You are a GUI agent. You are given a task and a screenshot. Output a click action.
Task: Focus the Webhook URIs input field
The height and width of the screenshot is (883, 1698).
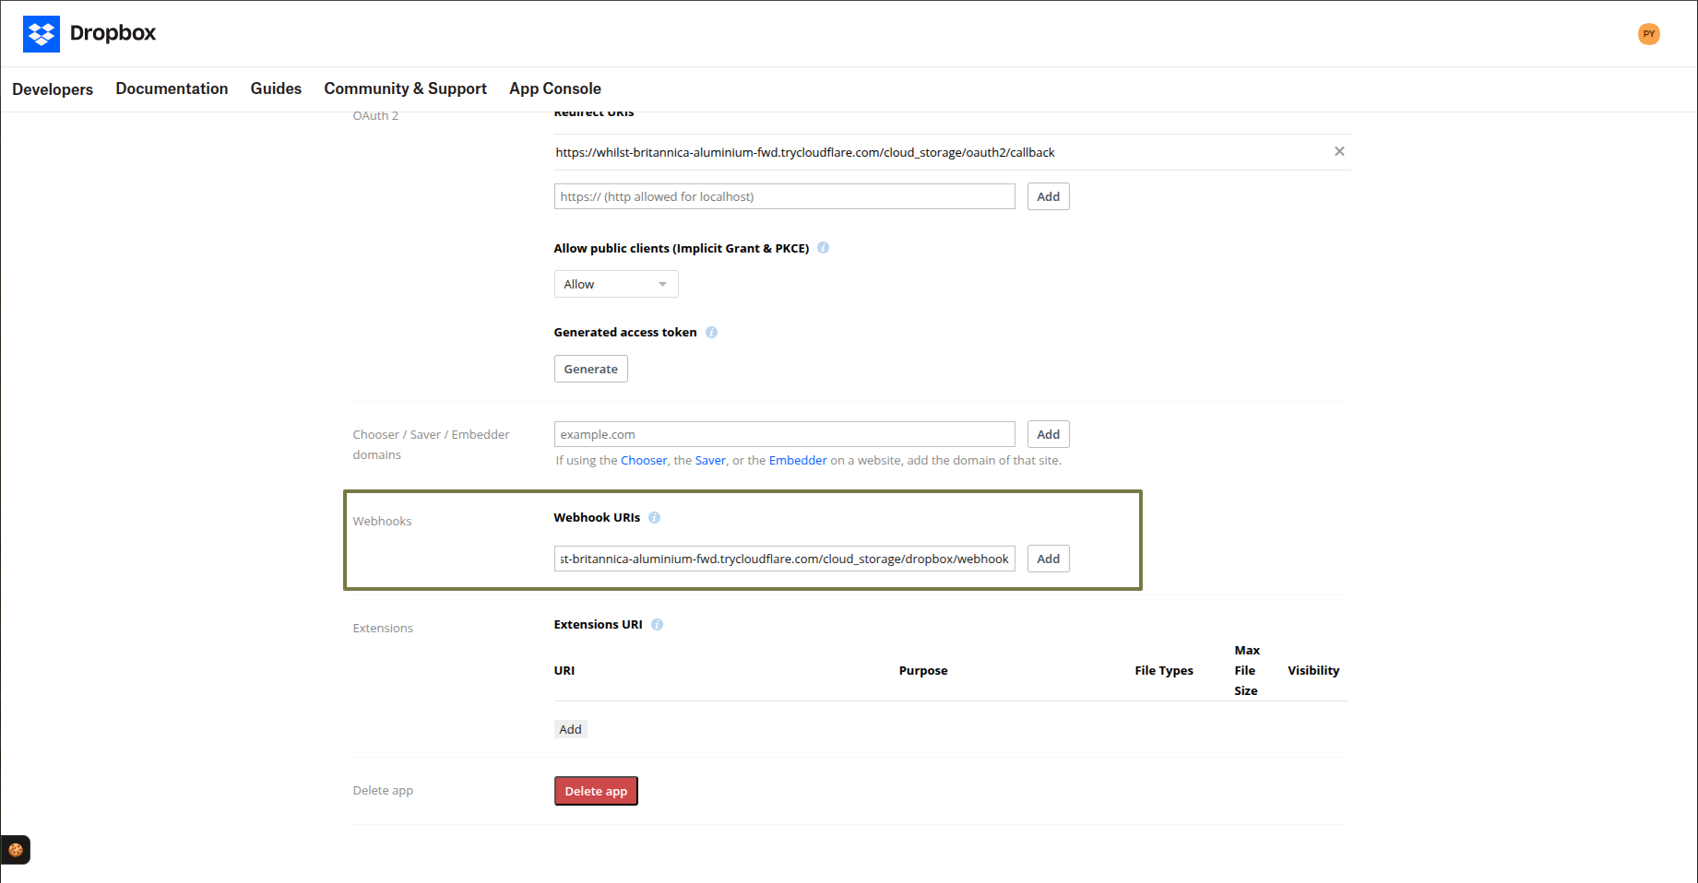[x=784, y=559]
